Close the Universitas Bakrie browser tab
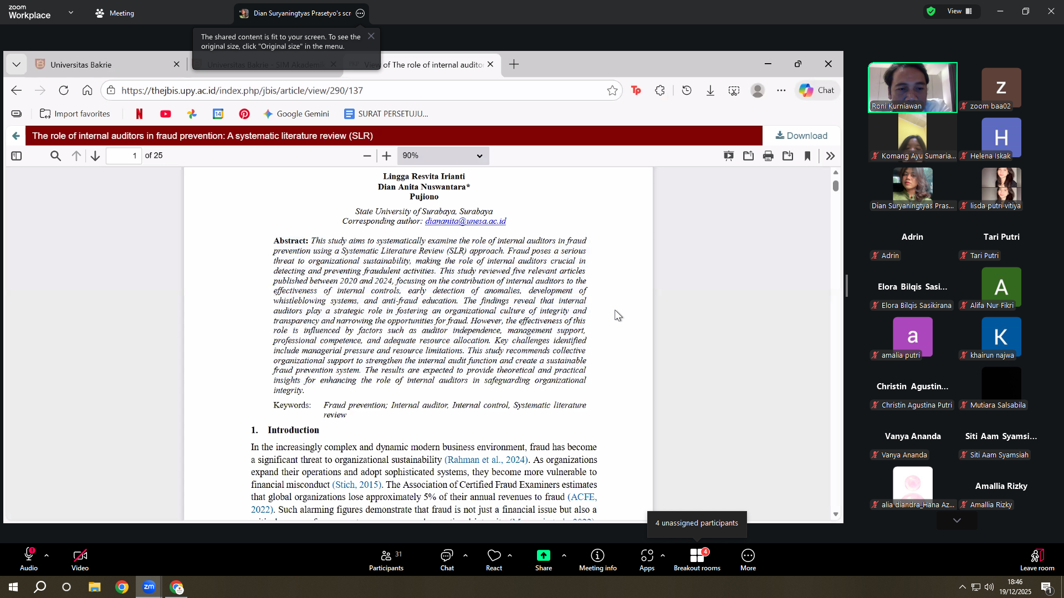1064x598 pixels. 176,64
